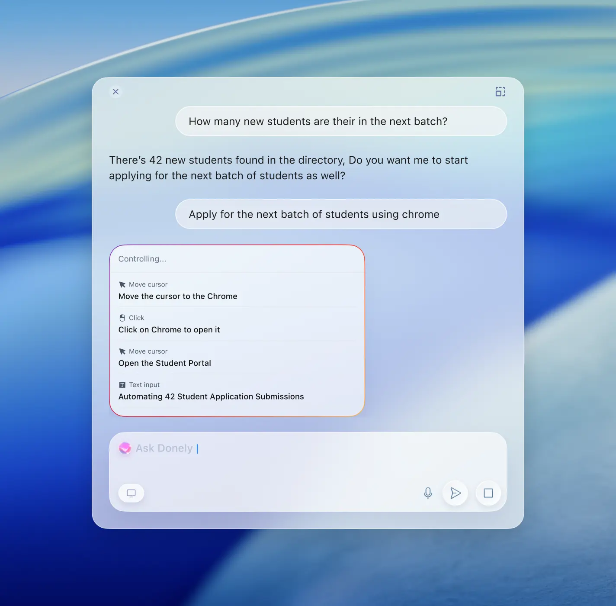The width and height of the screenshot is (616, 606).
Task: Select the 'Move the cursor to the Chrome' step
Action: coord(178,297)
